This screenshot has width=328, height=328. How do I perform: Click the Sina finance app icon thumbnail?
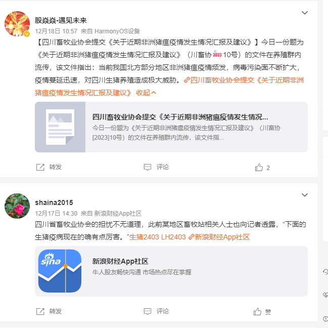tap(60, 271)
